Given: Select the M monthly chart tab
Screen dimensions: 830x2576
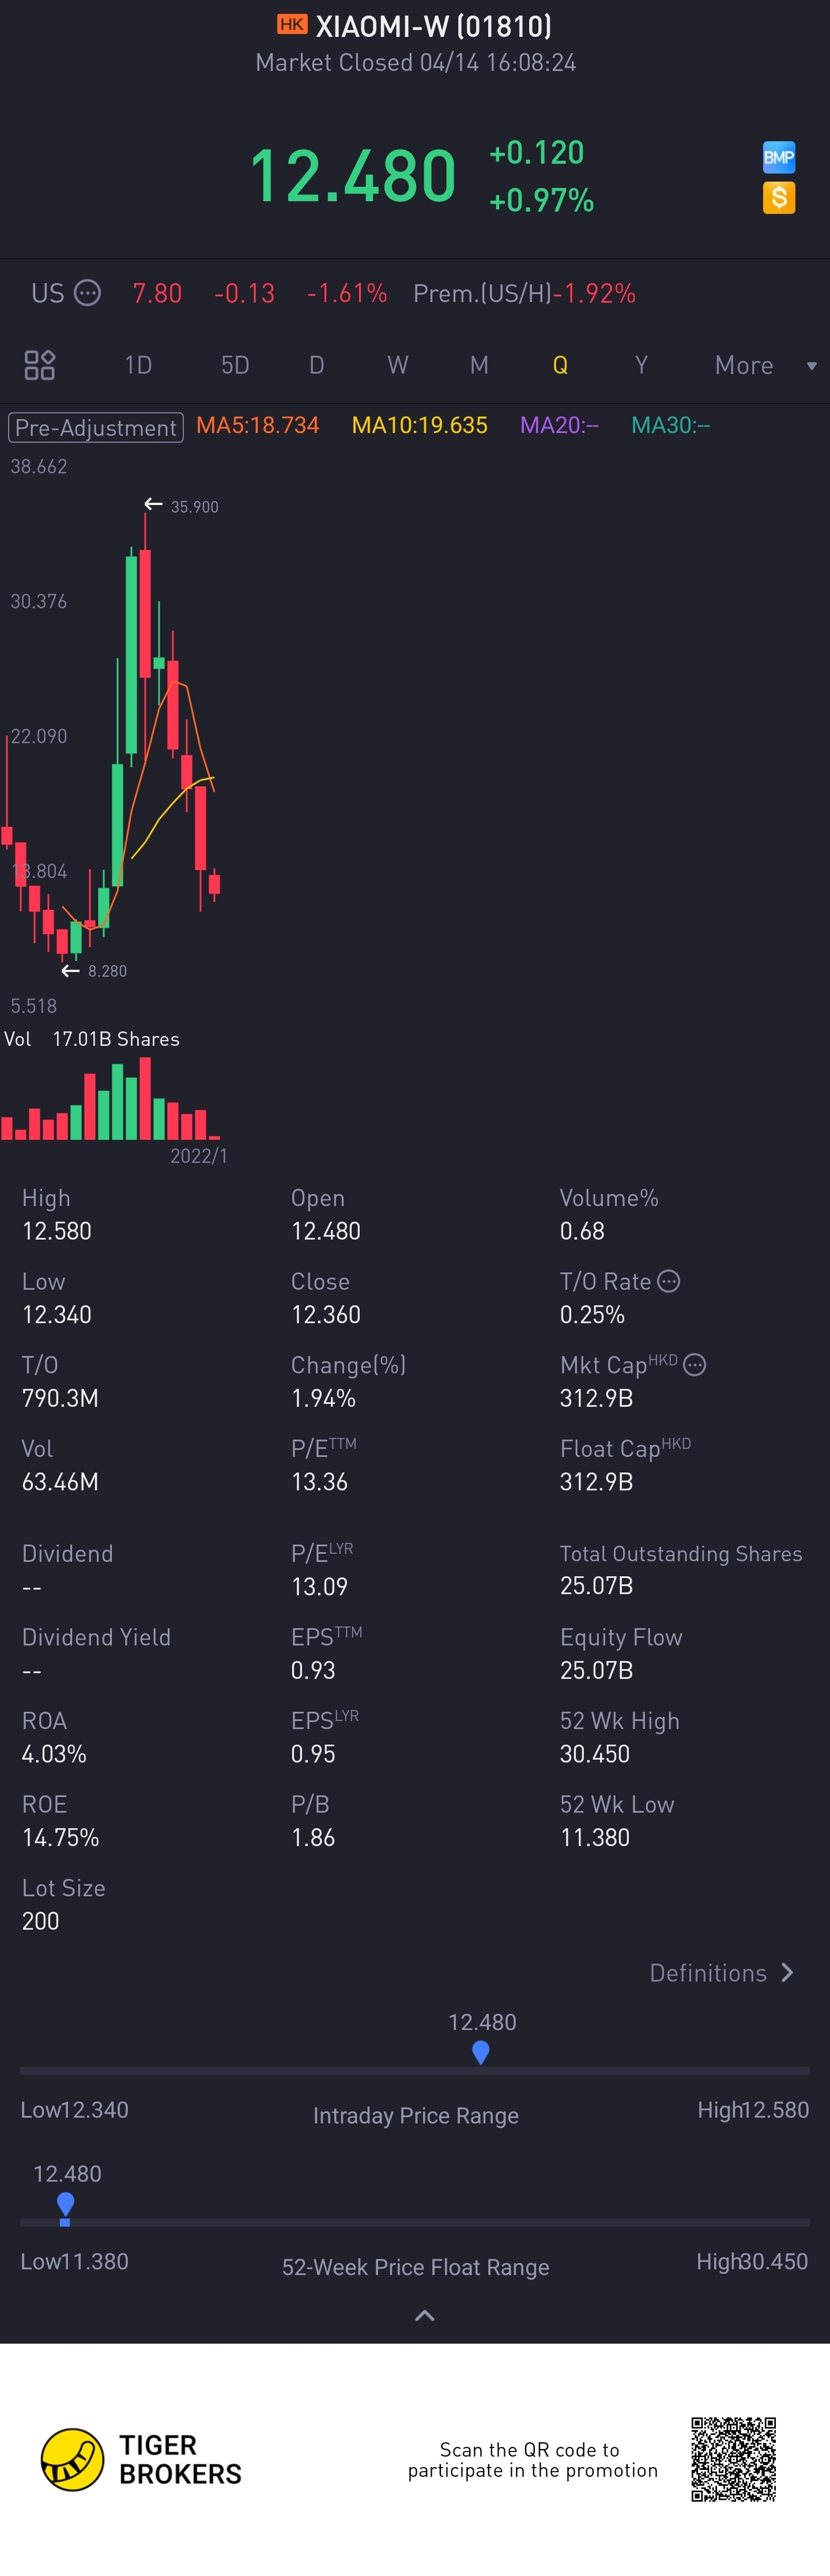Looking at the screenshot, I should tap(479, 365).
